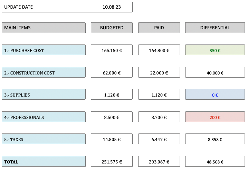This screenshot has height=169, width=247.
Task: Click the budgeted 165.150 € purchase cell
Action: point(112,50)
